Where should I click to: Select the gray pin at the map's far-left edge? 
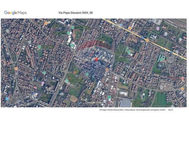pyautogui.click(x=8, y=31)
